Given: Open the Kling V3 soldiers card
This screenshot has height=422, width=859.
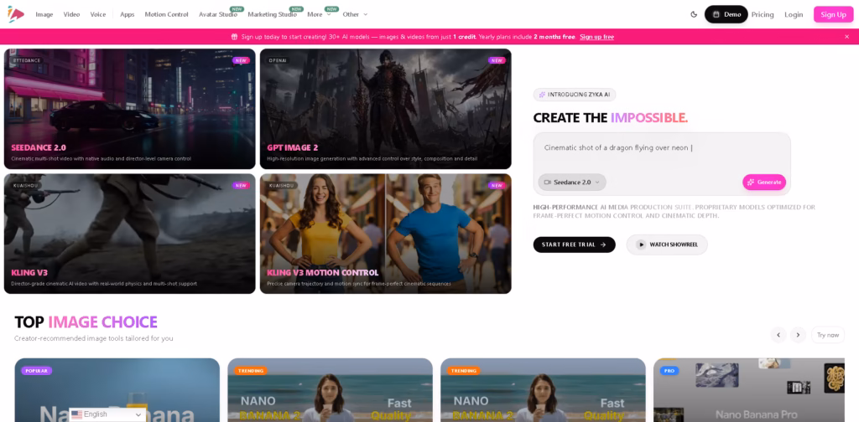Looking at the screenshot, I should pos(130,234).
